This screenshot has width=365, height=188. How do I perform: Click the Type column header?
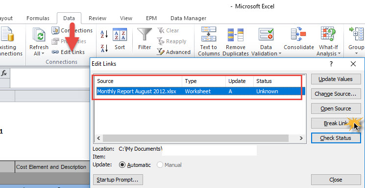pyautogui.click(x=204, y=81)
